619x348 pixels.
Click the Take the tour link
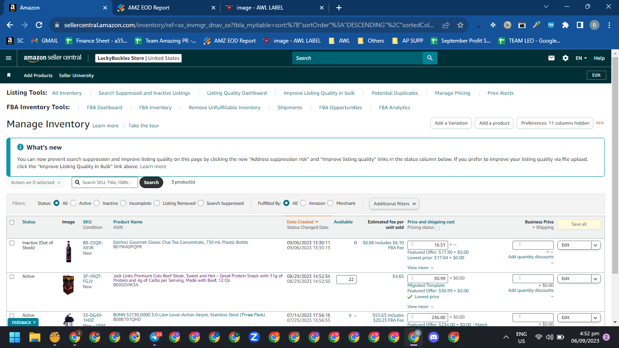point(144,126)
